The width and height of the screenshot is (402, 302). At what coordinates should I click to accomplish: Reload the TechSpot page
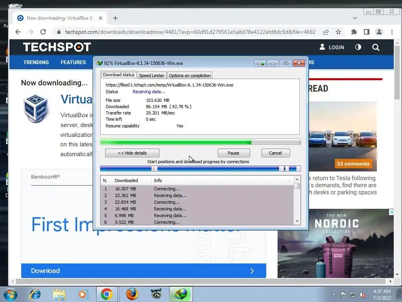click(43, 32)
